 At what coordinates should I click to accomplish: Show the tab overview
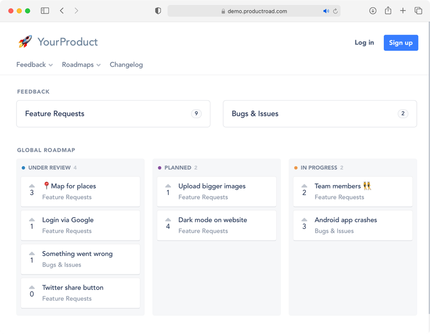(x=418, y=10)
